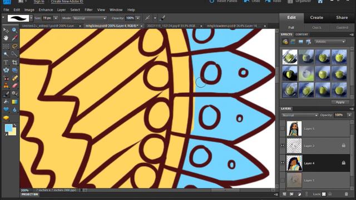
Task: Open Artistic effects category dropdown
Action: point(330,42)
